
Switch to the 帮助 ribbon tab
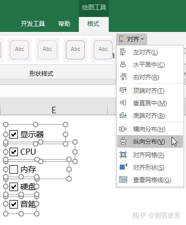[x=64, y=24]
